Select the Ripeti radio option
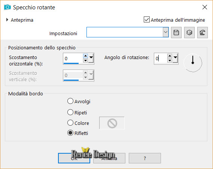This screenshot has height=169, width=213. pyautogui.click(x=70, y=112)
